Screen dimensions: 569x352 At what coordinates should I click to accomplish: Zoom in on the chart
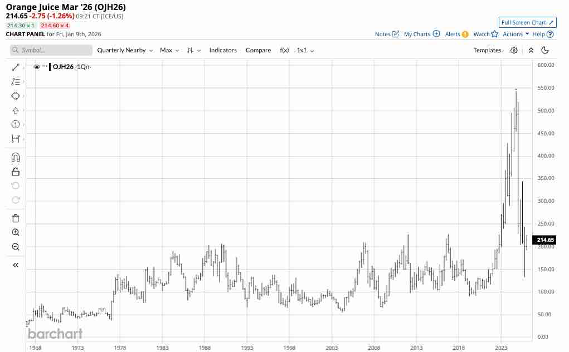point(16,232)
